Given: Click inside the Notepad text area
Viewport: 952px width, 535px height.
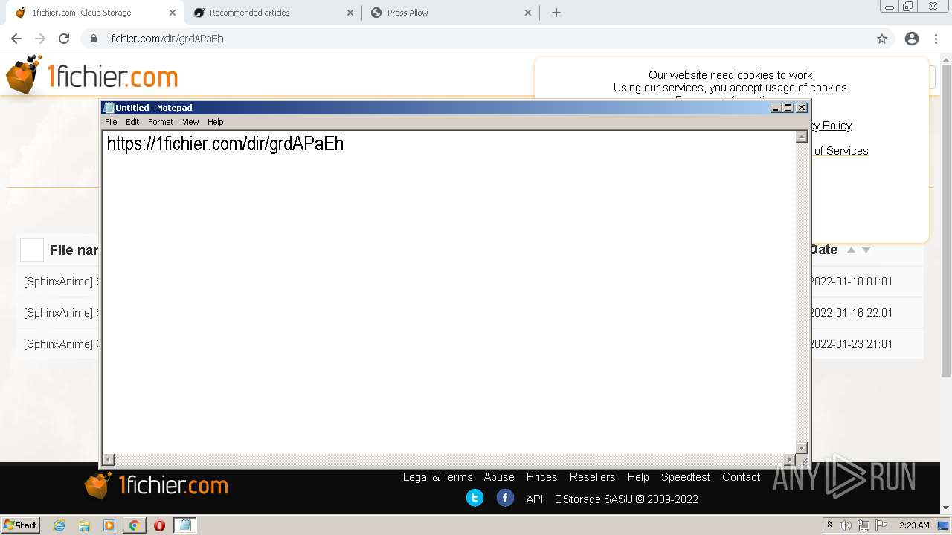Looking at the screenshot, I should tap(449, 292).
